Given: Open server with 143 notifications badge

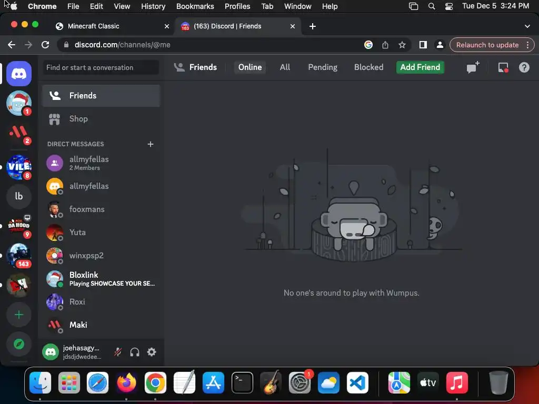Looking at the screenshot, I should pos(19,255).
